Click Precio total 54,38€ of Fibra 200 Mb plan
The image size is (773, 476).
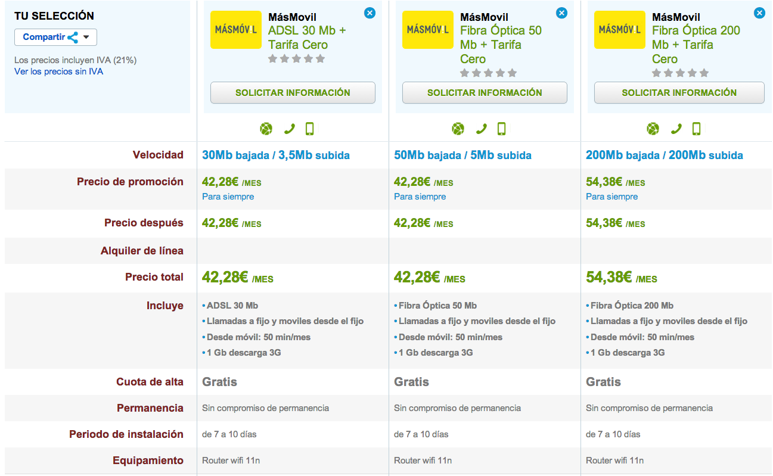pos(622,277)
